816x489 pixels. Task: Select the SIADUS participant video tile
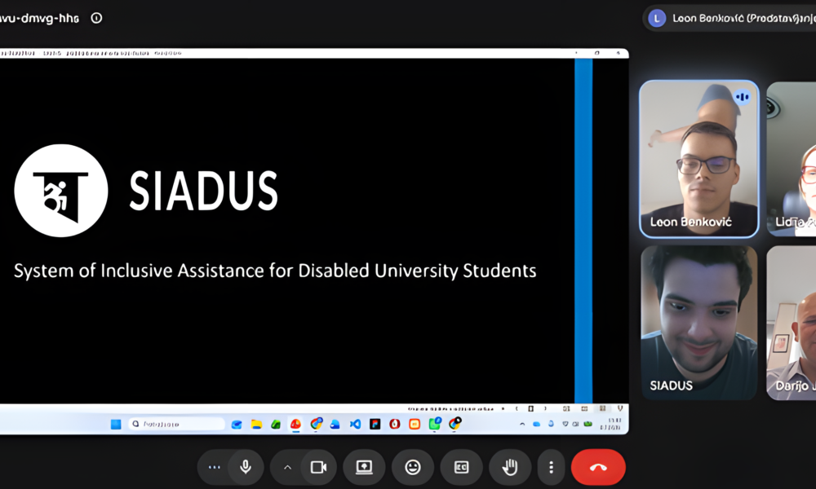click(x=699, y=323)
